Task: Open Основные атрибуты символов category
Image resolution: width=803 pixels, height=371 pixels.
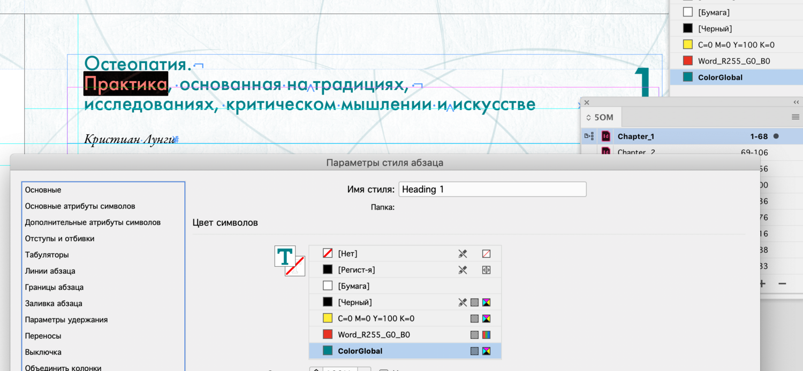Action: [103, 206]
